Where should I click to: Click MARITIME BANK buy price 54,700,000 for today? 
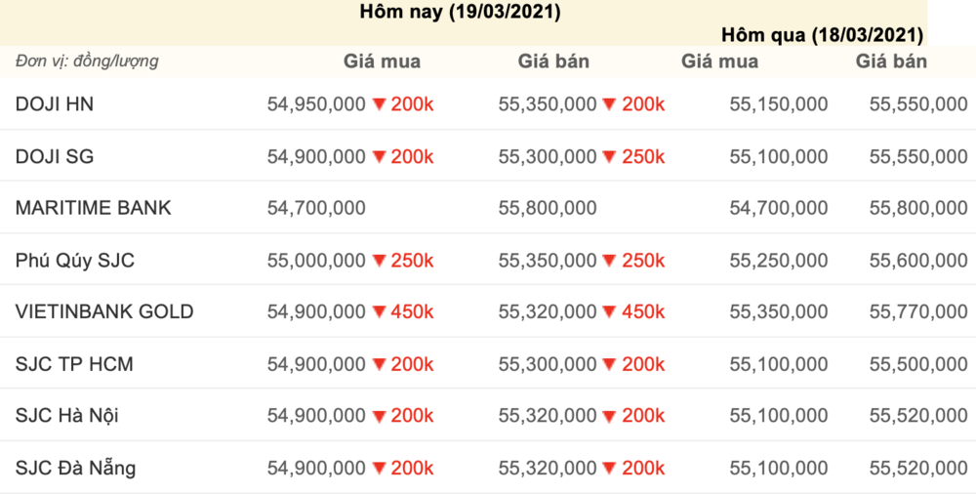click(316, 208)
